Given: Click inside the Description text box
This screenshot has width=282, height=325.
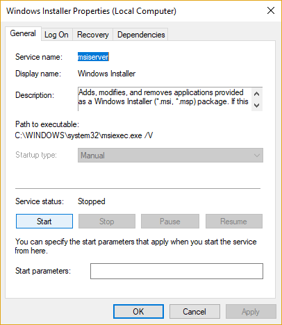Looking at the screenshot, I should [x=165, y=99].
